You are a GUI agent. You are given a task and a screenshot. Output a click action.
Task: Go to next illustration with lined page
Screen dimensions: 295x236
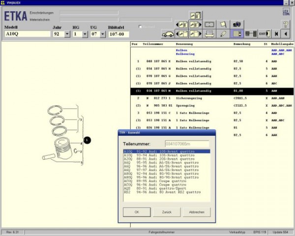[x=196, y=25]
